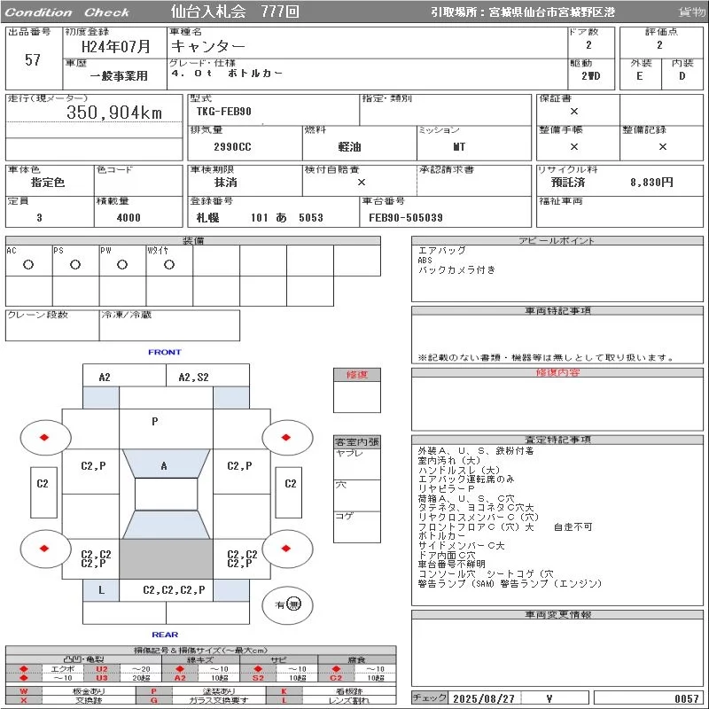
Task: Click the windshield A marking on diagram
Action: pos(164,466)
